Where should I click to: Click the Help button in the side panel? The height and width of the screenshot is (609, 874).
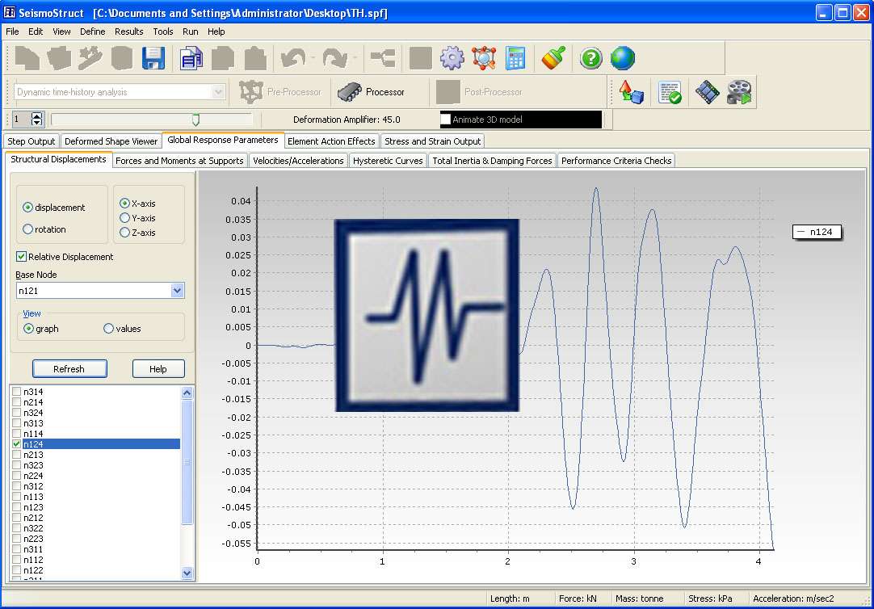point(158,369)
